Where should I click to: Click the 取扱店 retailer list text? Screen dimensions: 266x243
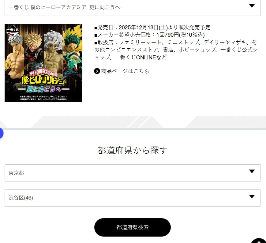click(x=176, y=50)
